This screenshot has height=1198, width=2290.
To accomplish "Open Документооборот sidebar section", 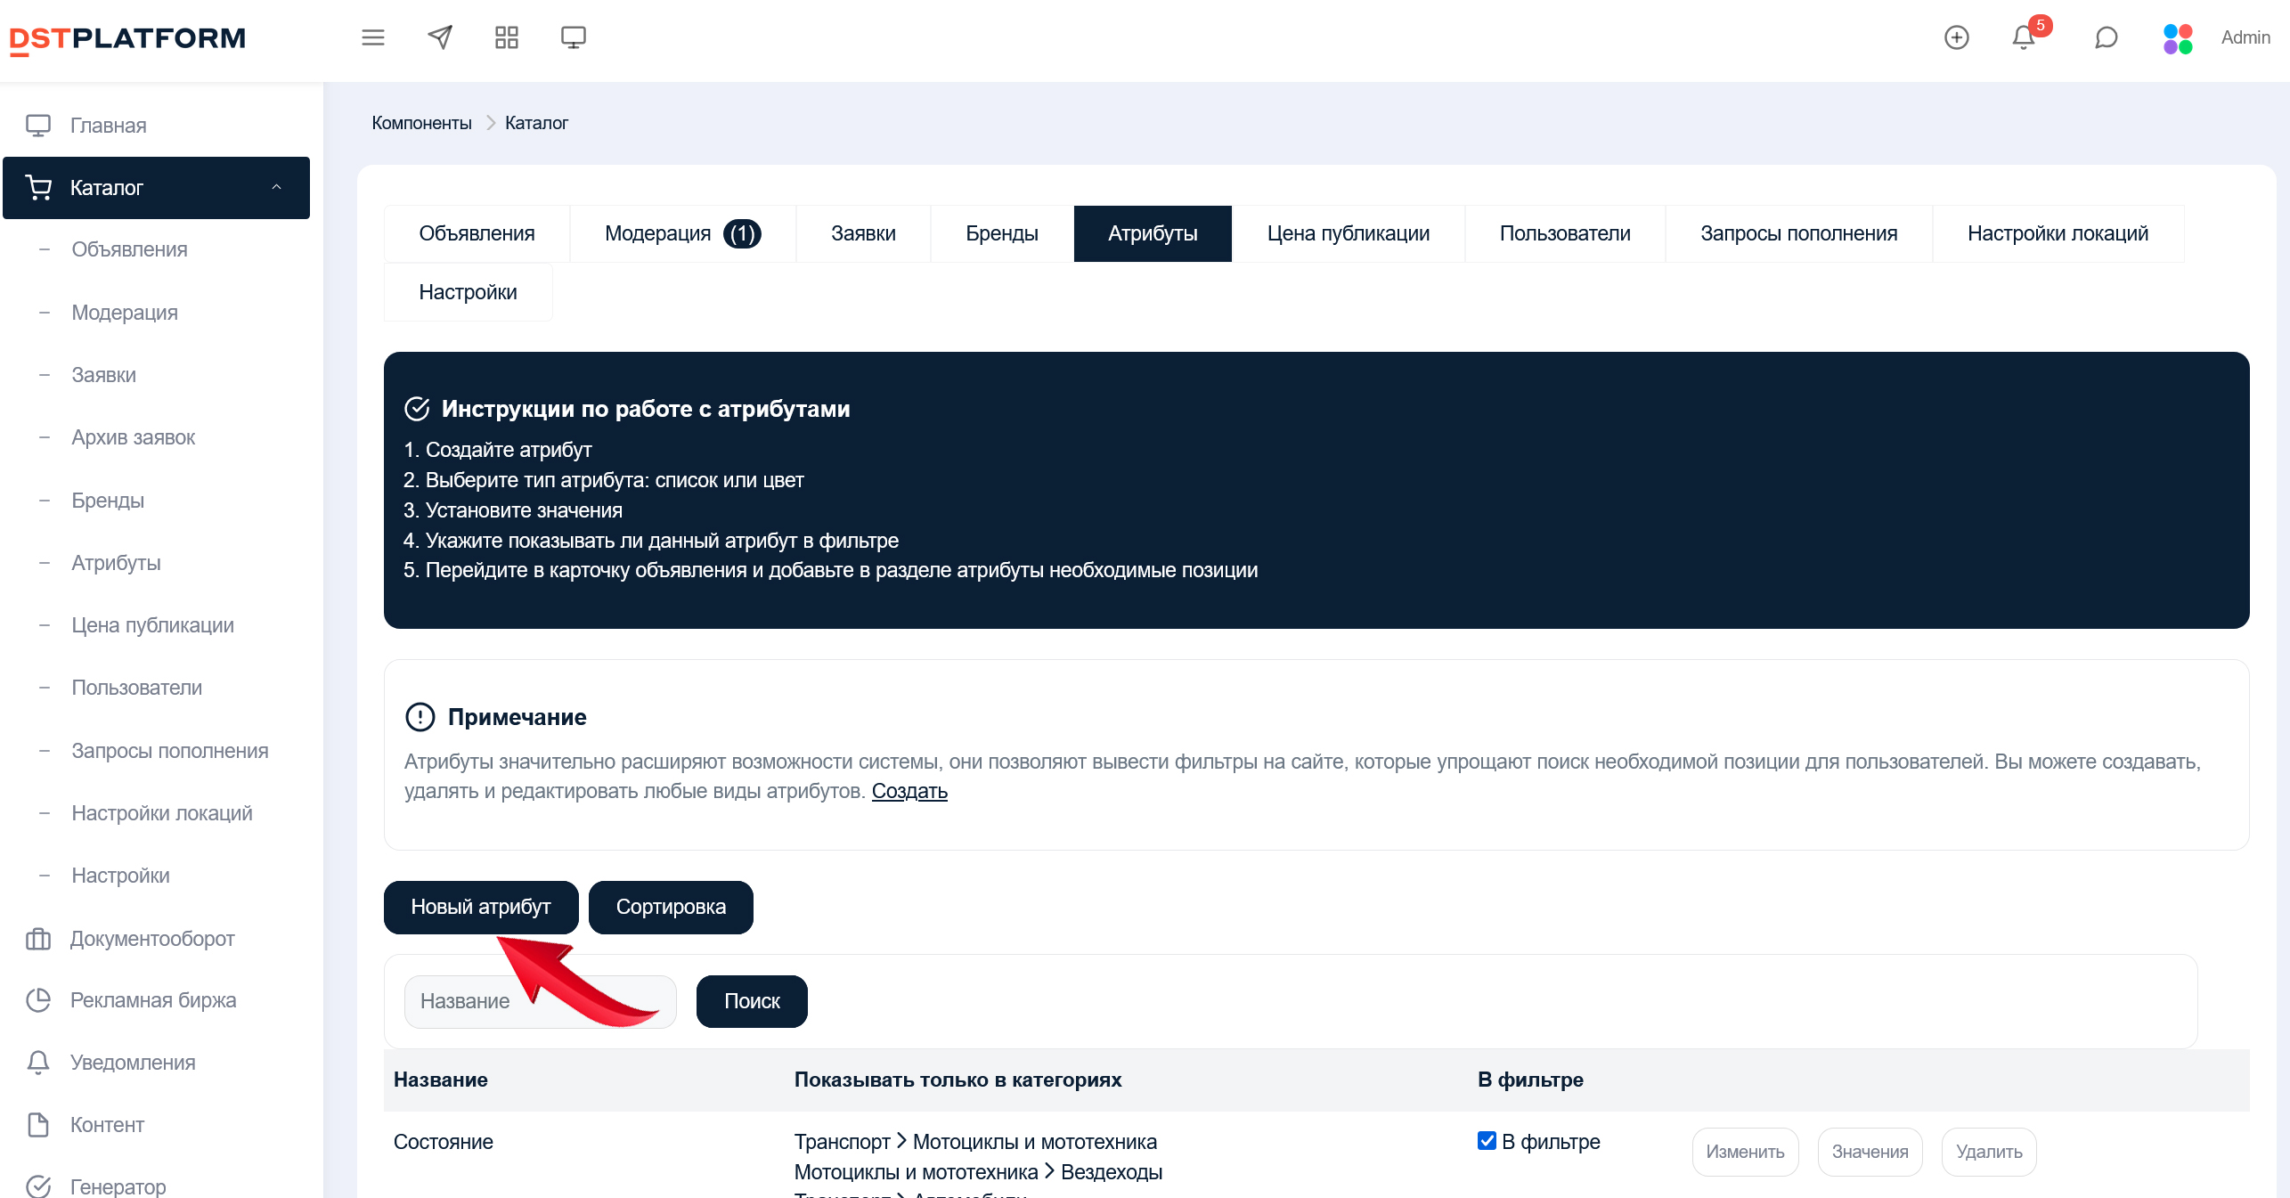I will tap(151, 939).
